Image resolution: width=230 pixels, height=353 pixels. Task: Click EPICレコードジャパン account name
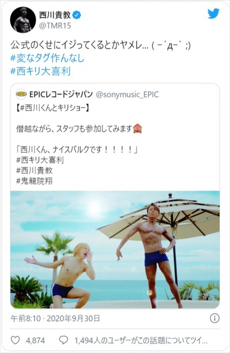[x=61, y=94]
